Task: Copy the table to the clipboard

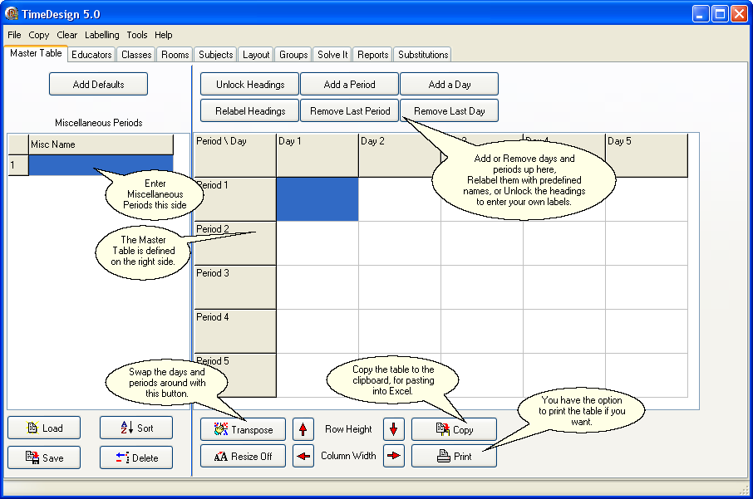Action: coord(455,429)
